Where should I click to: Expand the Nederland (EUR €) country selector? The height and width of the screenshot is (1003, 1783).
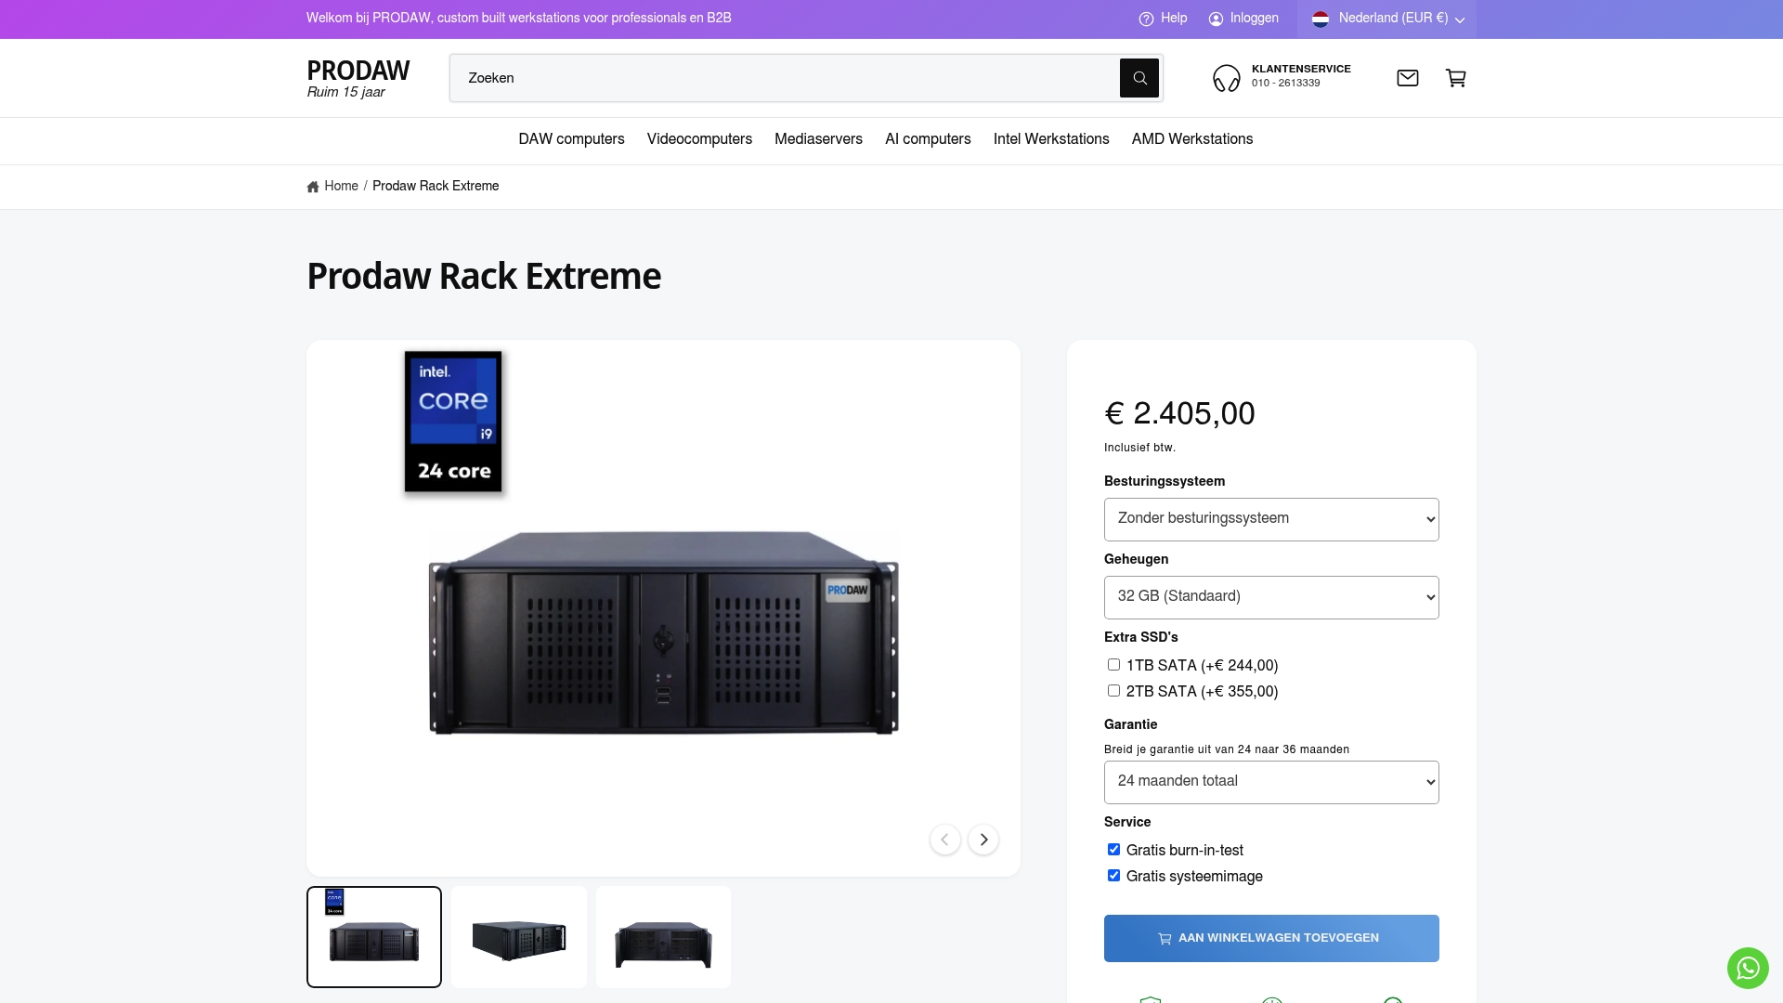click(x=1387, y=19)
